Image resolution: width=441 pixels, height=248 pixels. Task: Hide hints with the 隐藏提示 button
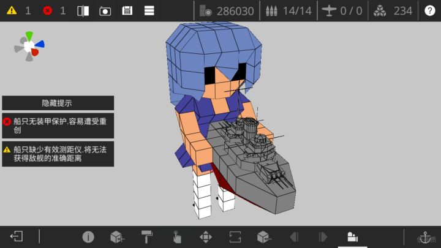(x=58, y=103)
